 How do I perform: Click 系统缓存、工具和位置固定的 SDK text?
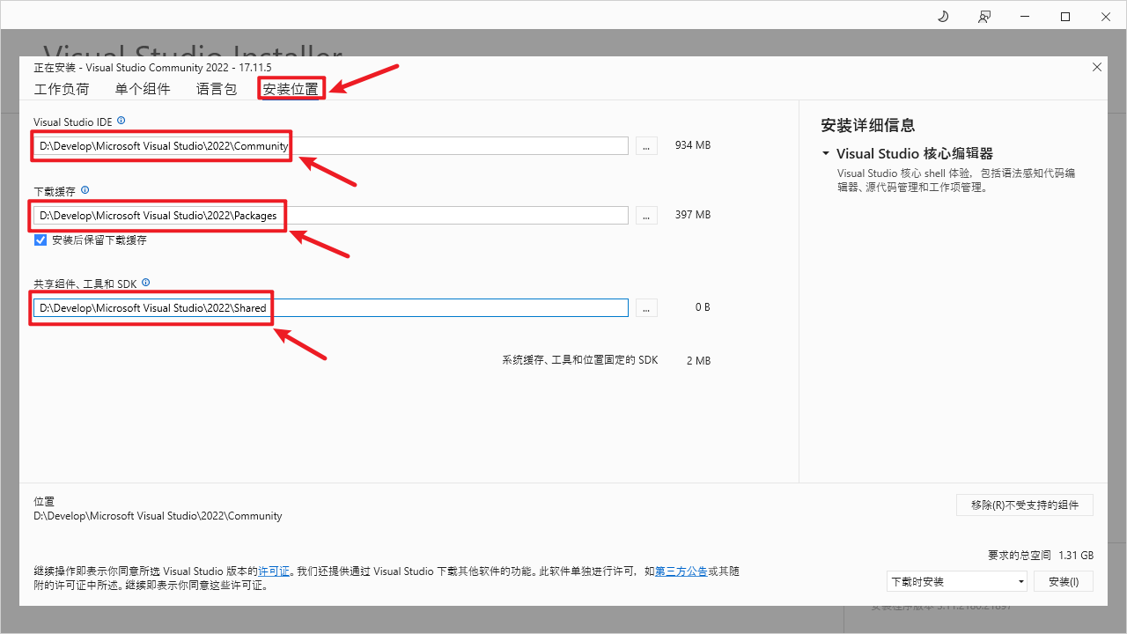(x=580, y=360)
